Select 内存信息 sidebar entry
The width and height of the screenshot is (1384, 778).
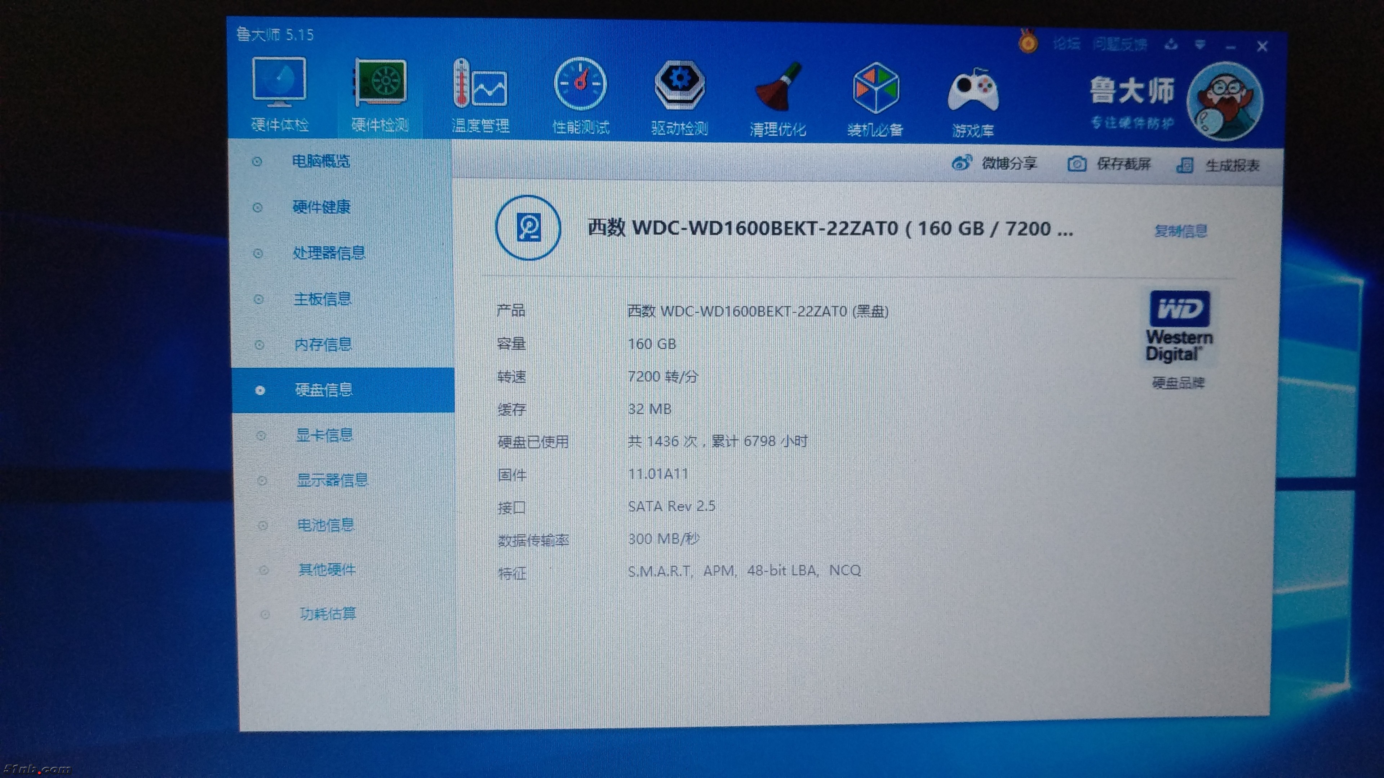[x=322, y=344]
